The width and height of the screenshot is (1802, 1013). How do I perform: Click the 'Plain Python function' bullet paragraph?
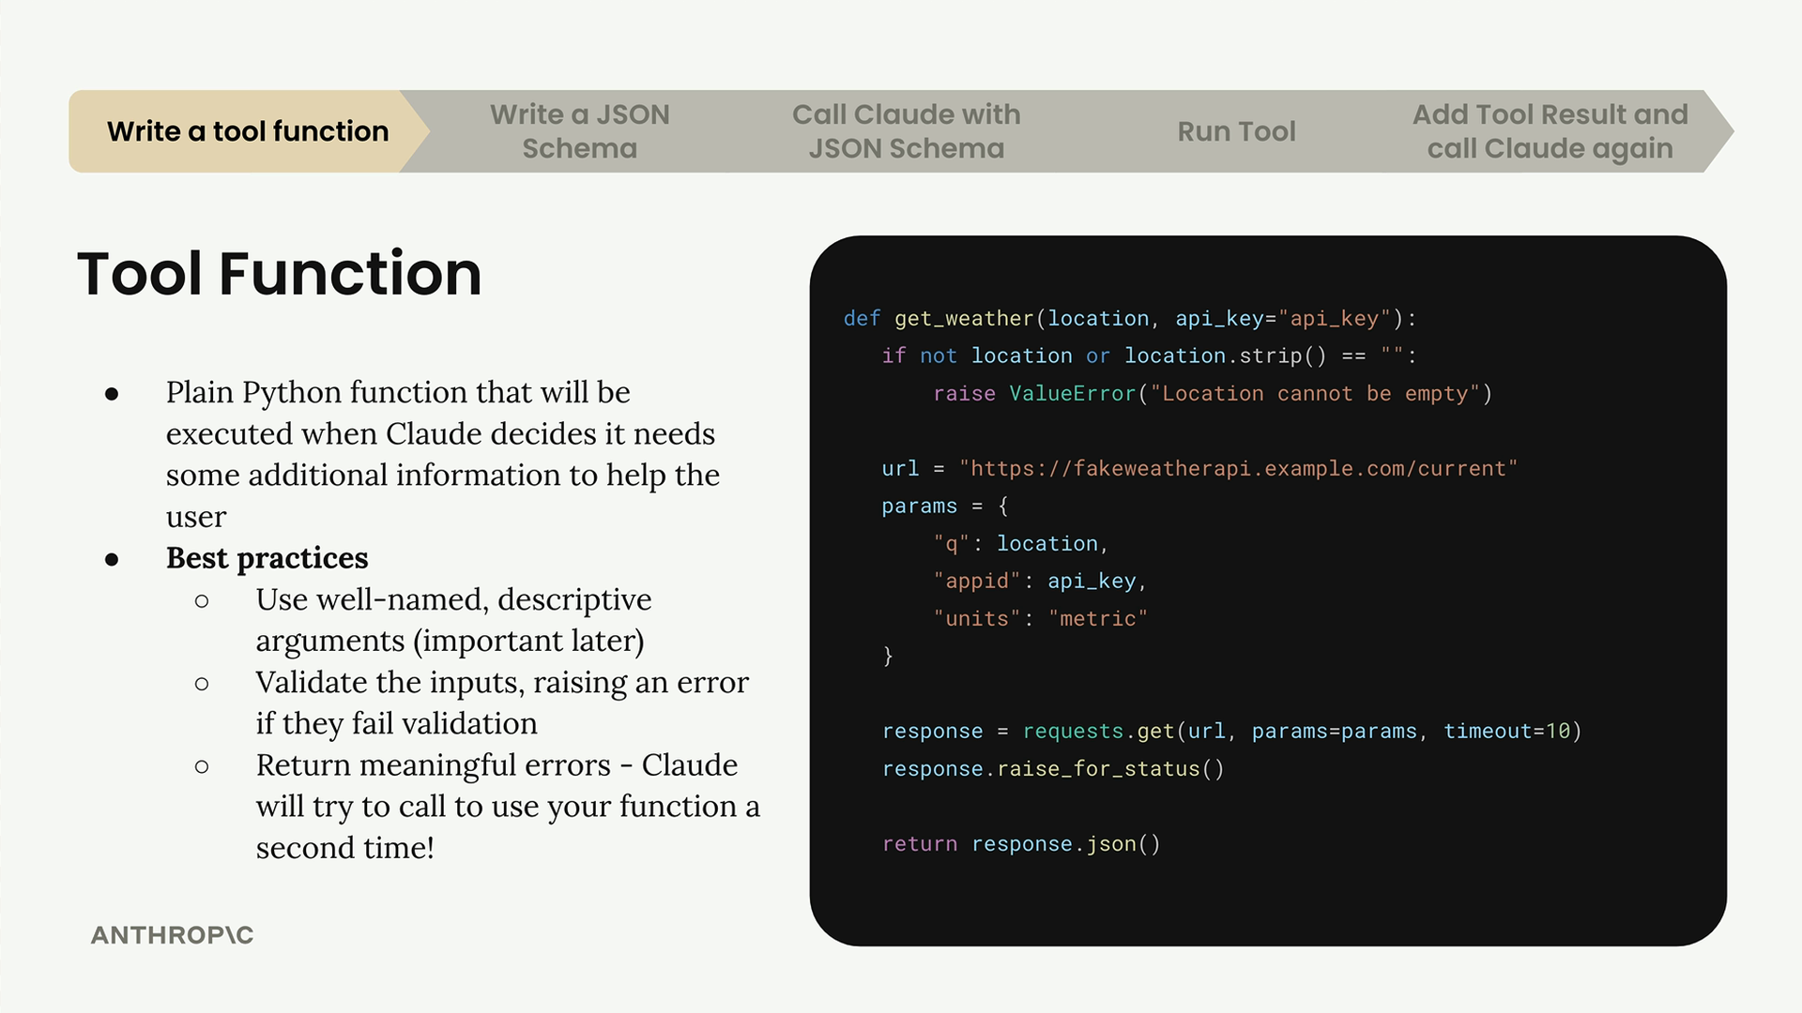(x=443, y=454)
